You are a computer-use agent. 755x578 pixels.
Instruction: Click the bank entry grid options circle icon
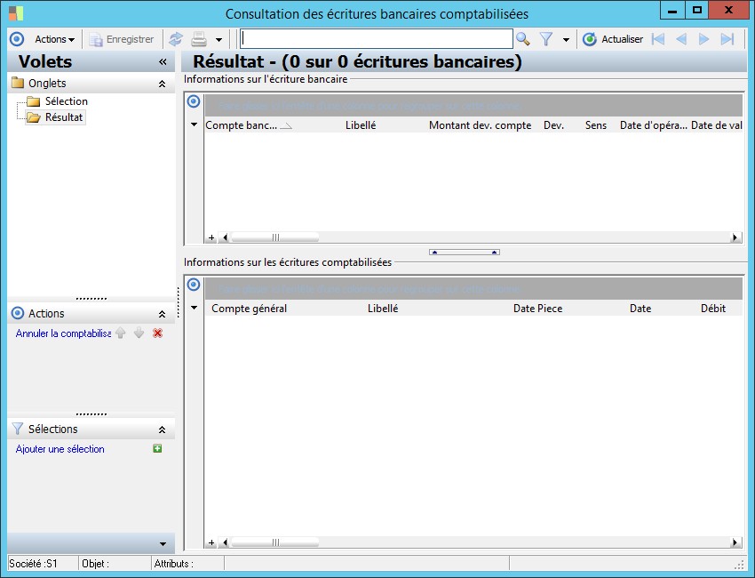point(194,101)
